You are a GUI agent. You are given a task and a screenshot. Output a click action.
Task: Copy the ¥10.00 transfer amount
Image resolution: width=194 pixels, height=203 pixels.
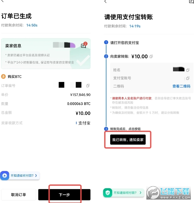(x=151, y=56)
